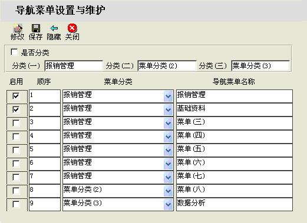
Task: Enable the checkbox for 菜单(三) row
Action: point(16,123)
